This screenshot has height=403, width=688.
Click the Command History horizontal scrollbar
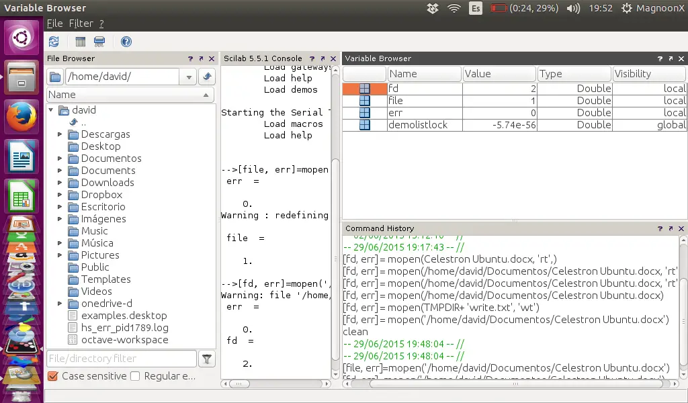point(516,384)
